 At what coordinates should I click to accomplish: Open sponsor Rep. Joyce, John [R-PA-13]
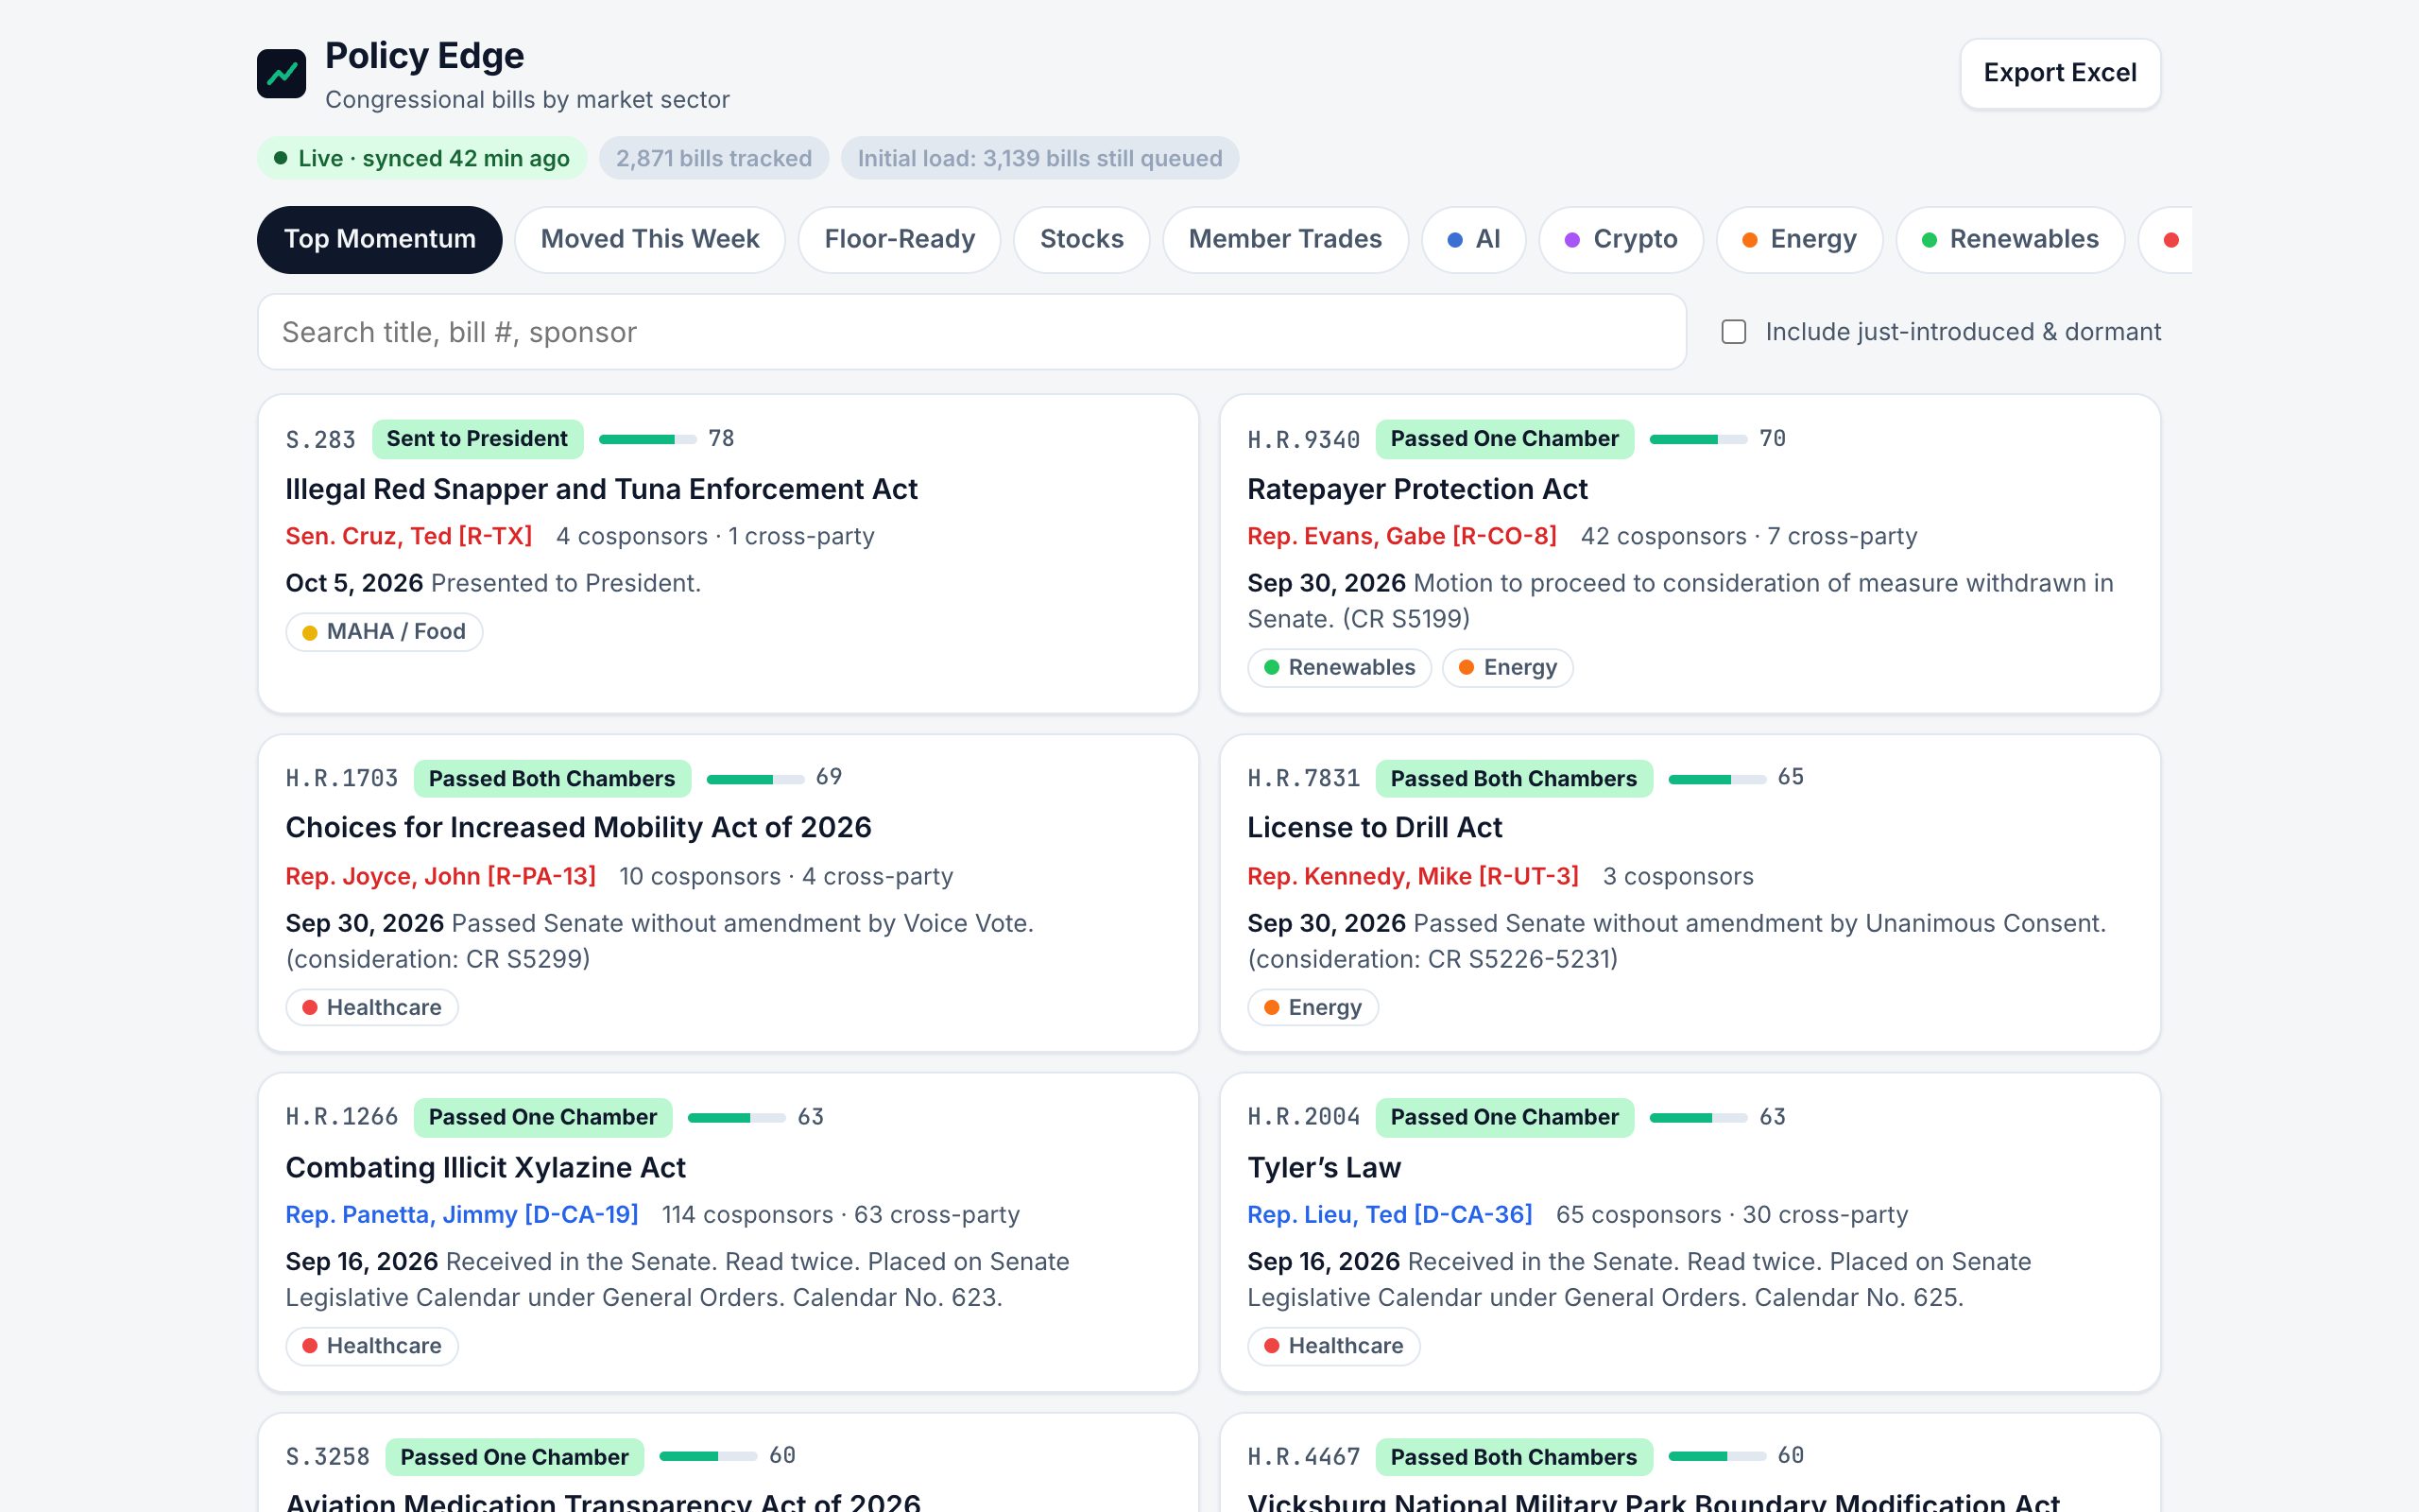pos(441,876)
